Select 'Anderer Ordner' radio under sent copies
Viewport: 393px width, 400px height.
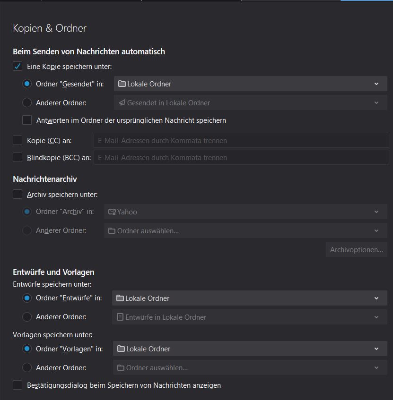(27, 102)
